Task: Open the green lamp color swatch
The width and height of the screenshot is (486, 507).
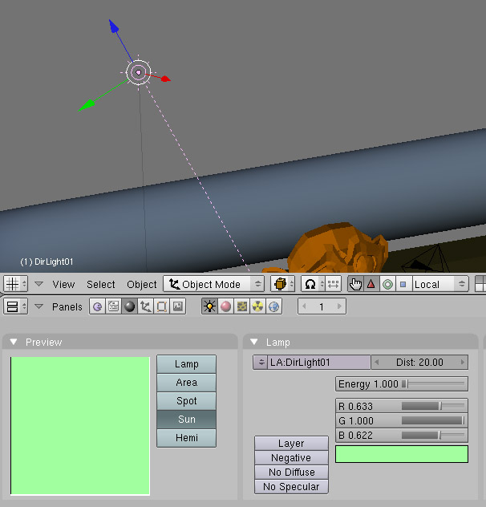Action: [x=402, y=454]
